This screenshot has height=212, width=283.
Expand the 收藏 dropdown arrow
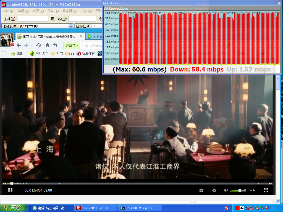(x=26, y=53)
